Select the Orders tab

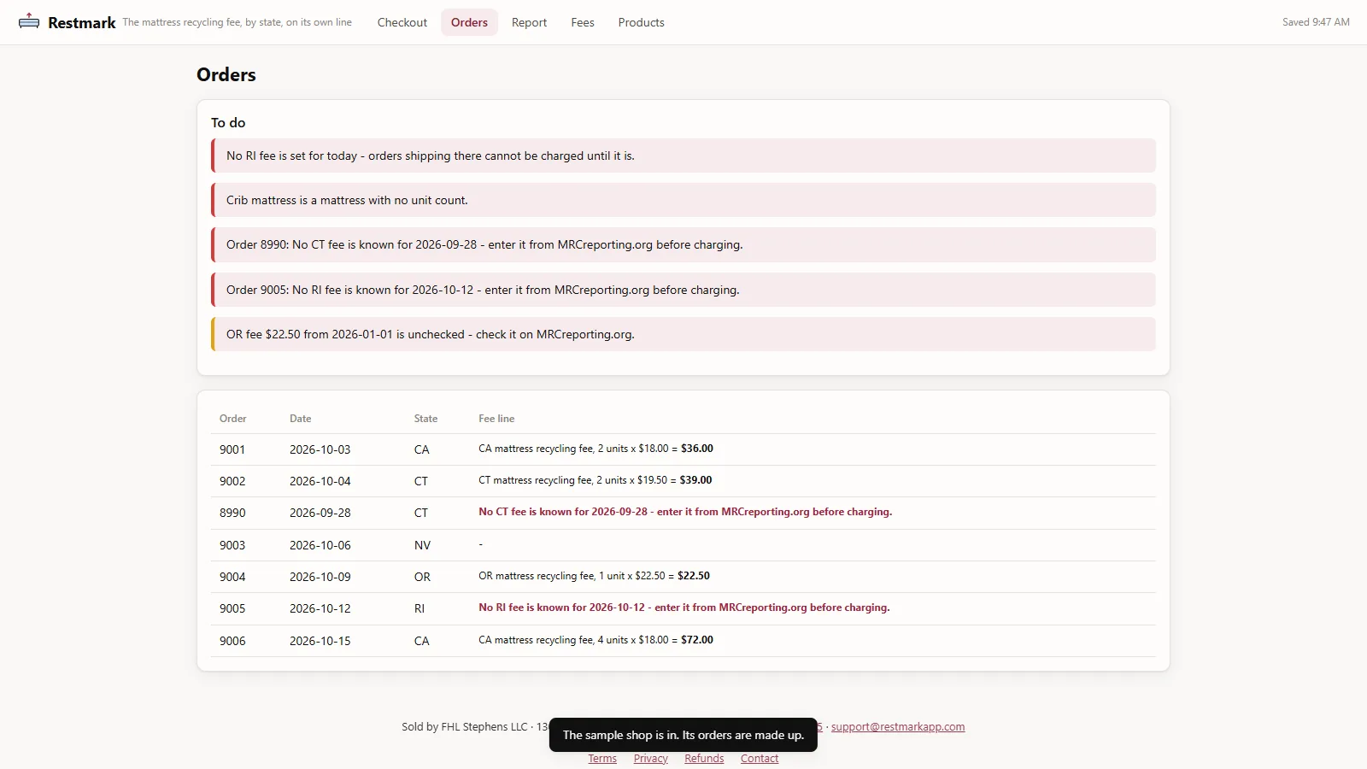pos(469,22)
